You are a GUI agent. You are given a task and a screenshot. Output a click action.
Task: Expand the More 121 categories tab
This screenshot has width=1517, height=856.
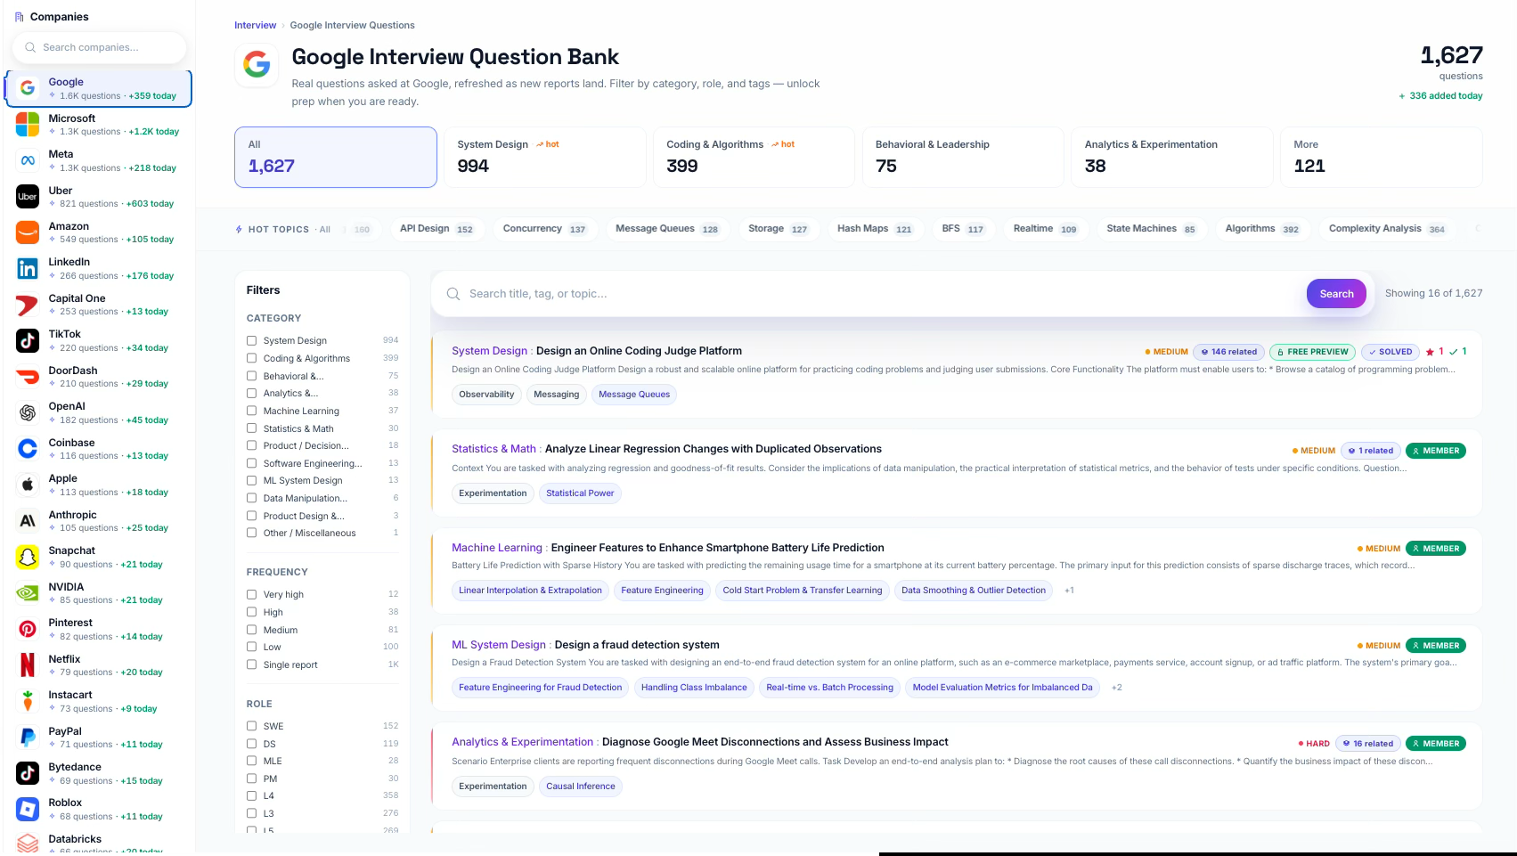pyautogui.click(x=1382, y=157)
